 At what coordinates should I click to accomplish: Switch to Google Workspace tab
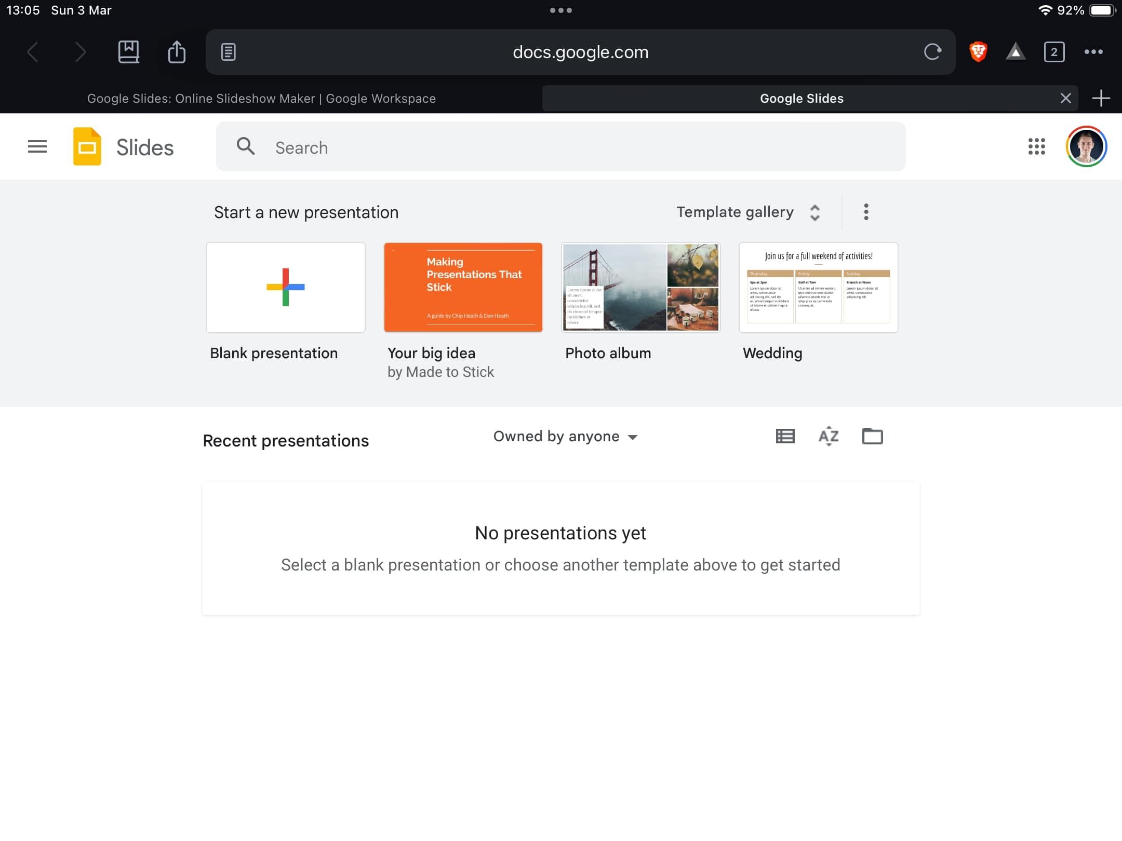tap(261, 99)
